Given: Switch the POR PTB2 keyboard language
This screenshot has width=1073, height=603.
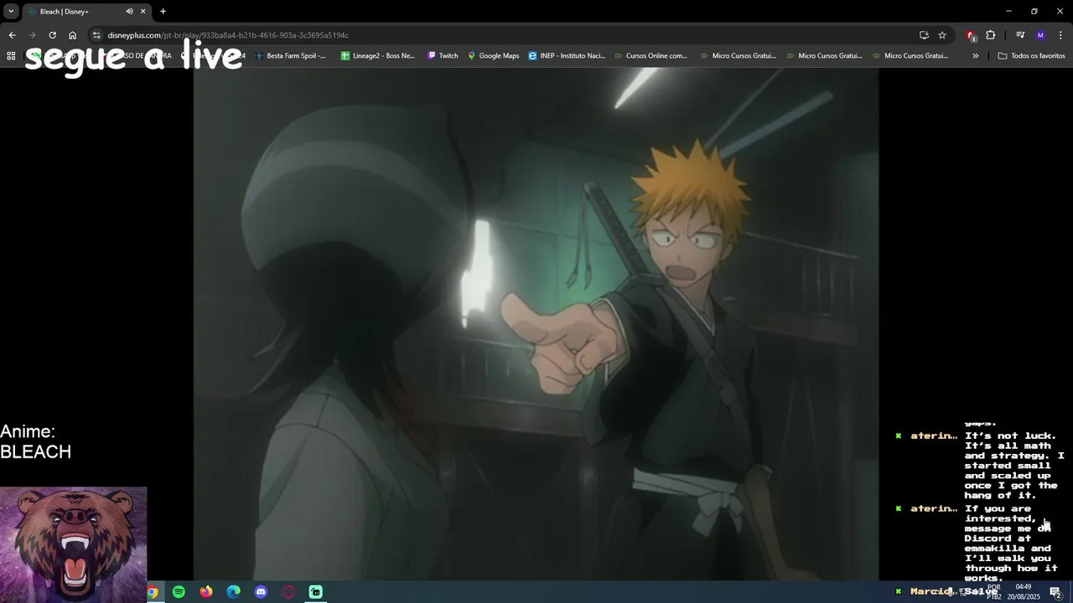Looking at the screenshot, I should [x=994, y=592].
